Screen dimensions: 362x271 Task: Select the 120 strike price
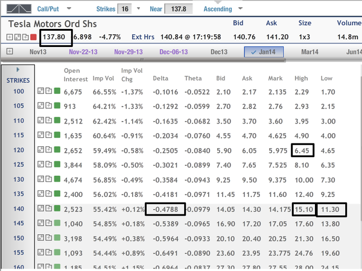(19, 150)
